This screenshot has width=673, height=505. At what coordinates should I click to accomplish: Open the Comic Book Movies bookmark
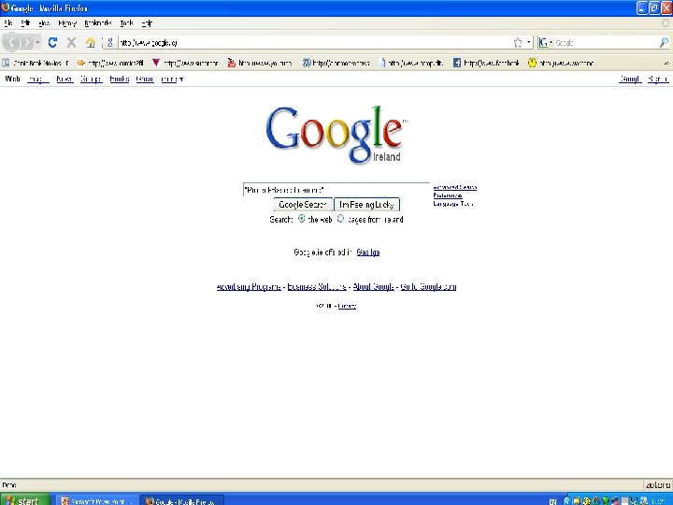coord(36,64)
